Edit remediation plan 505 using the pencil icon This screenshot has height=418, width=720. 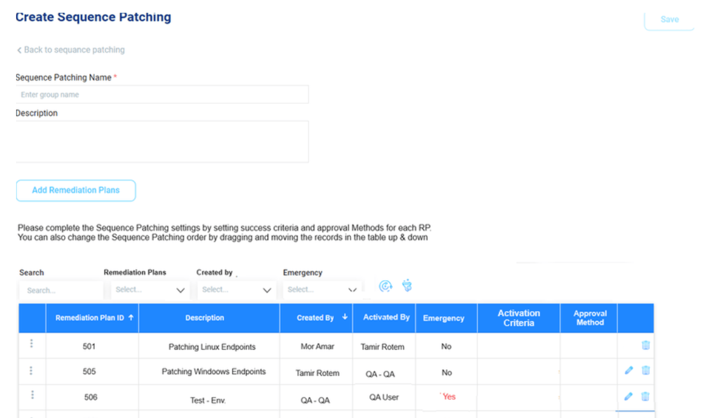[629, 370]
